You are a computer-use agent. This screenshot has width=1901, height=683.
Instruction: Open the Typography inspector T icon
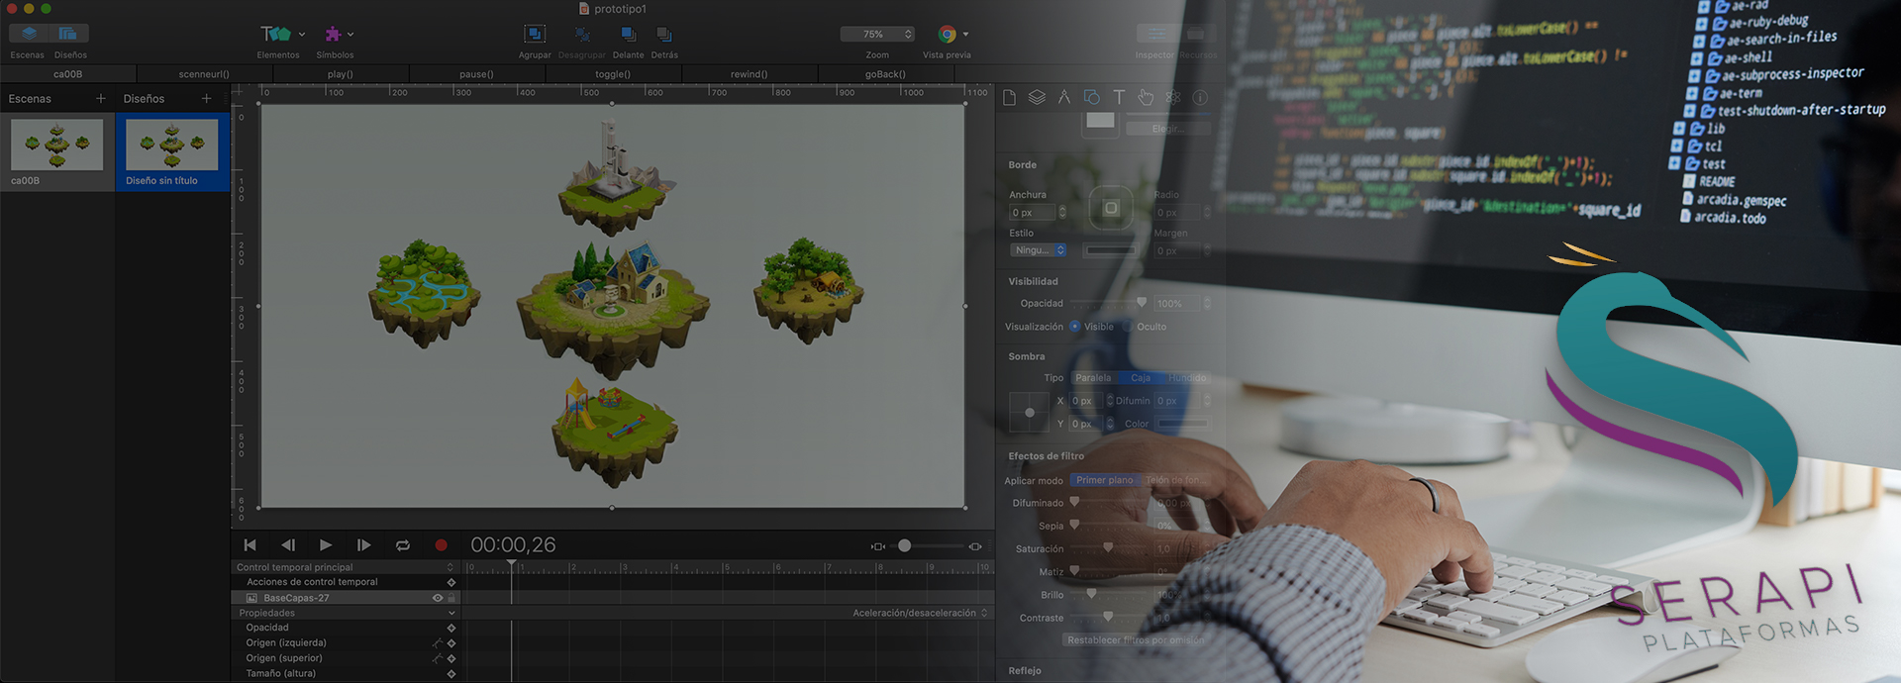1119,97
